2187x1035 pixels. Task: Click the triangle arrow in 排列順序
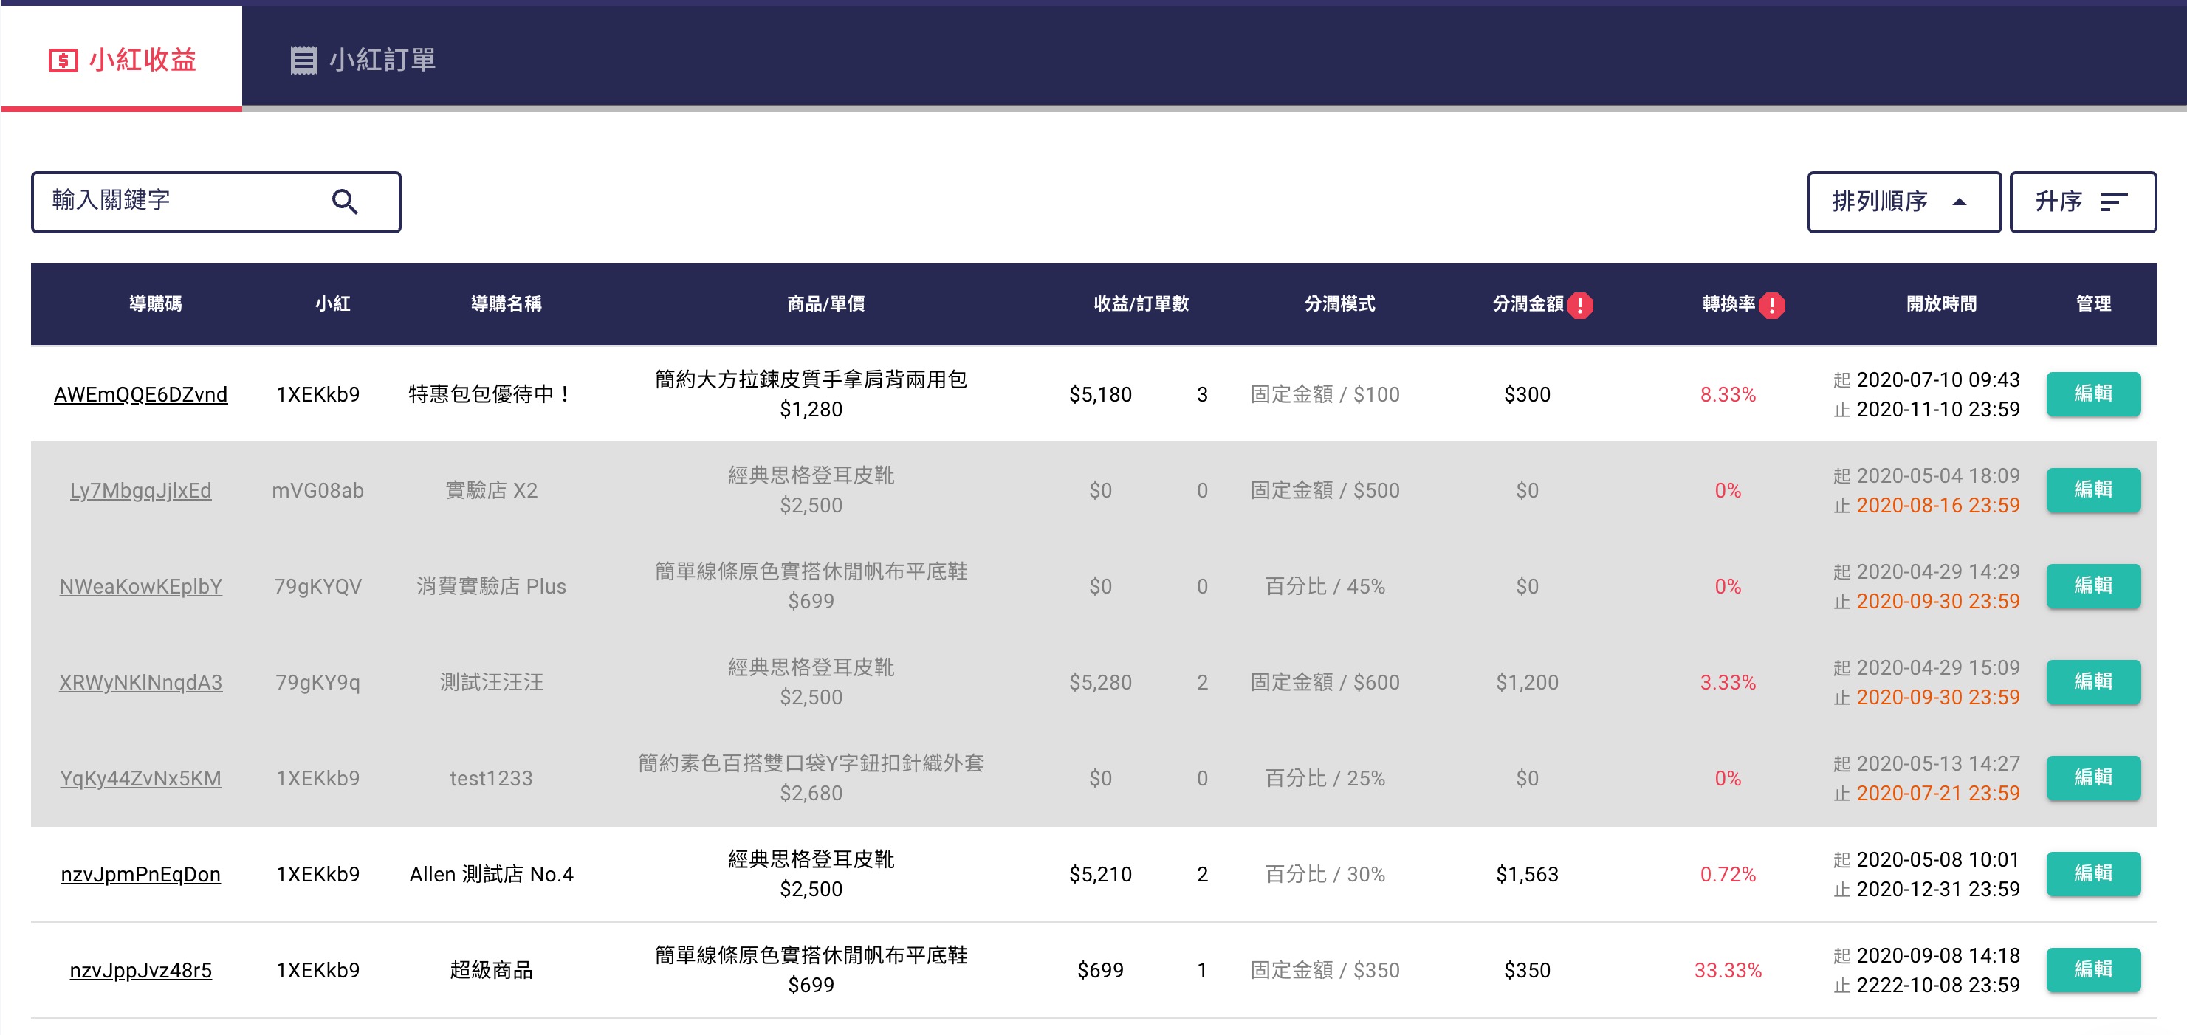point(1960,202)
